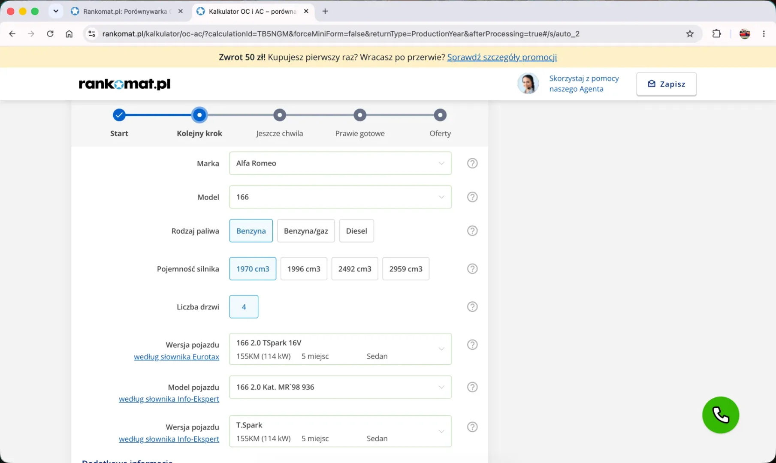776x463 pixels.
Task: Switch to the Rankomat.pl Porównywarka tab
Action: tap(127, 11)
